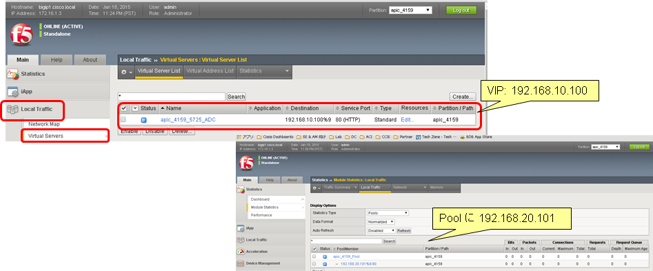Click Create... button above virtual server table
This screenshot has width=653, height=271.
(x=462, y=97)
